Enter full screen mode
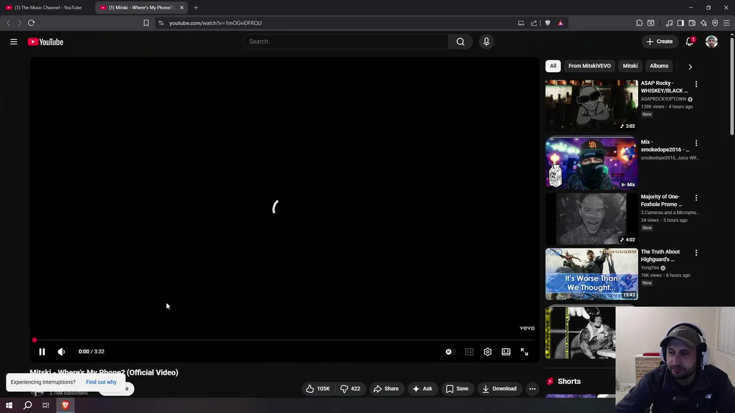This screenshot has width=735, height=413. pos(524,352)
